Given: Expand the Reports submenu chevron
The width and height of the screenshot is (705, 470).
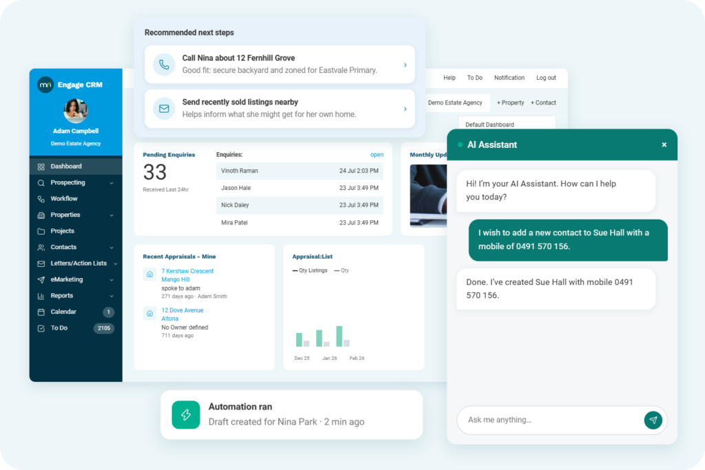Looking at the screenshot, I should (x=112, y=296).
